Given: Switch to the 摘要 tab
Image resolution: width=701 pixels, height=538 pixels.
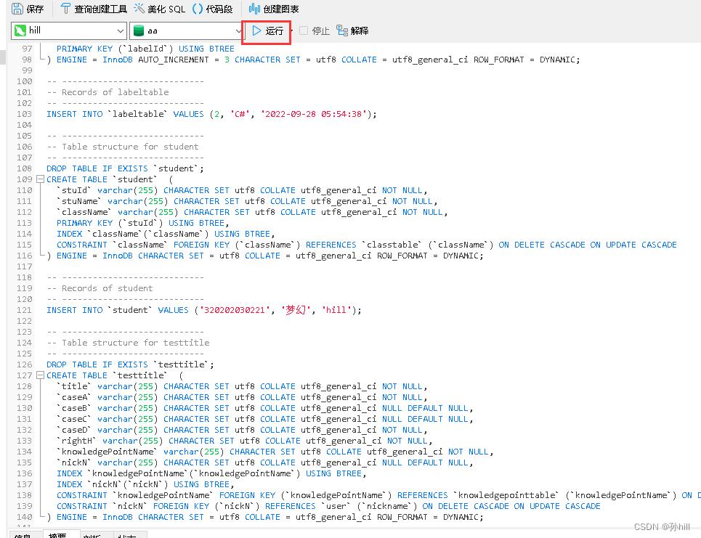Looking at the screenshot, I should click(x=57, y=536).
